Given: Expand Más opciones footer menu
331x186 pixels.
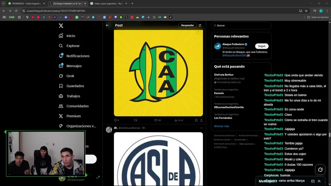Looking at the screenshot, I should pos(248,144).
